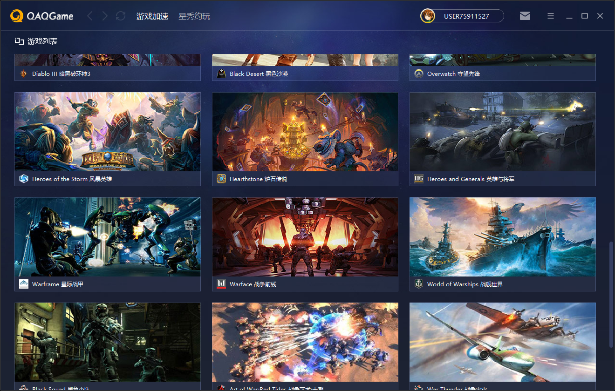Switch to the 星秀约玩 tab

(x=194, y=15)
